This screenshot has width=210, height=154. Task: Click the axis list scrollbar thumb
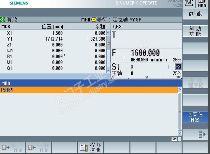108,43
